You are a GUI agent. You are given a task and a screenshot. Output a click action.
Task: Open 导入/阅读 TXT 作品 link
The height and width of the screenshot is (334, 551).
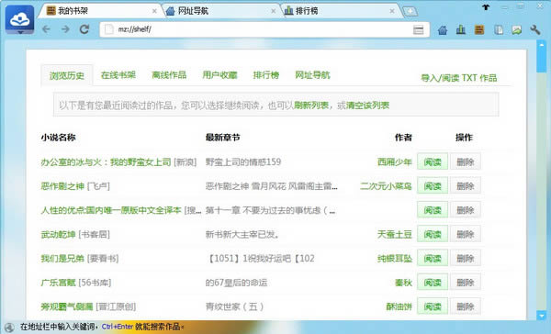459,78
